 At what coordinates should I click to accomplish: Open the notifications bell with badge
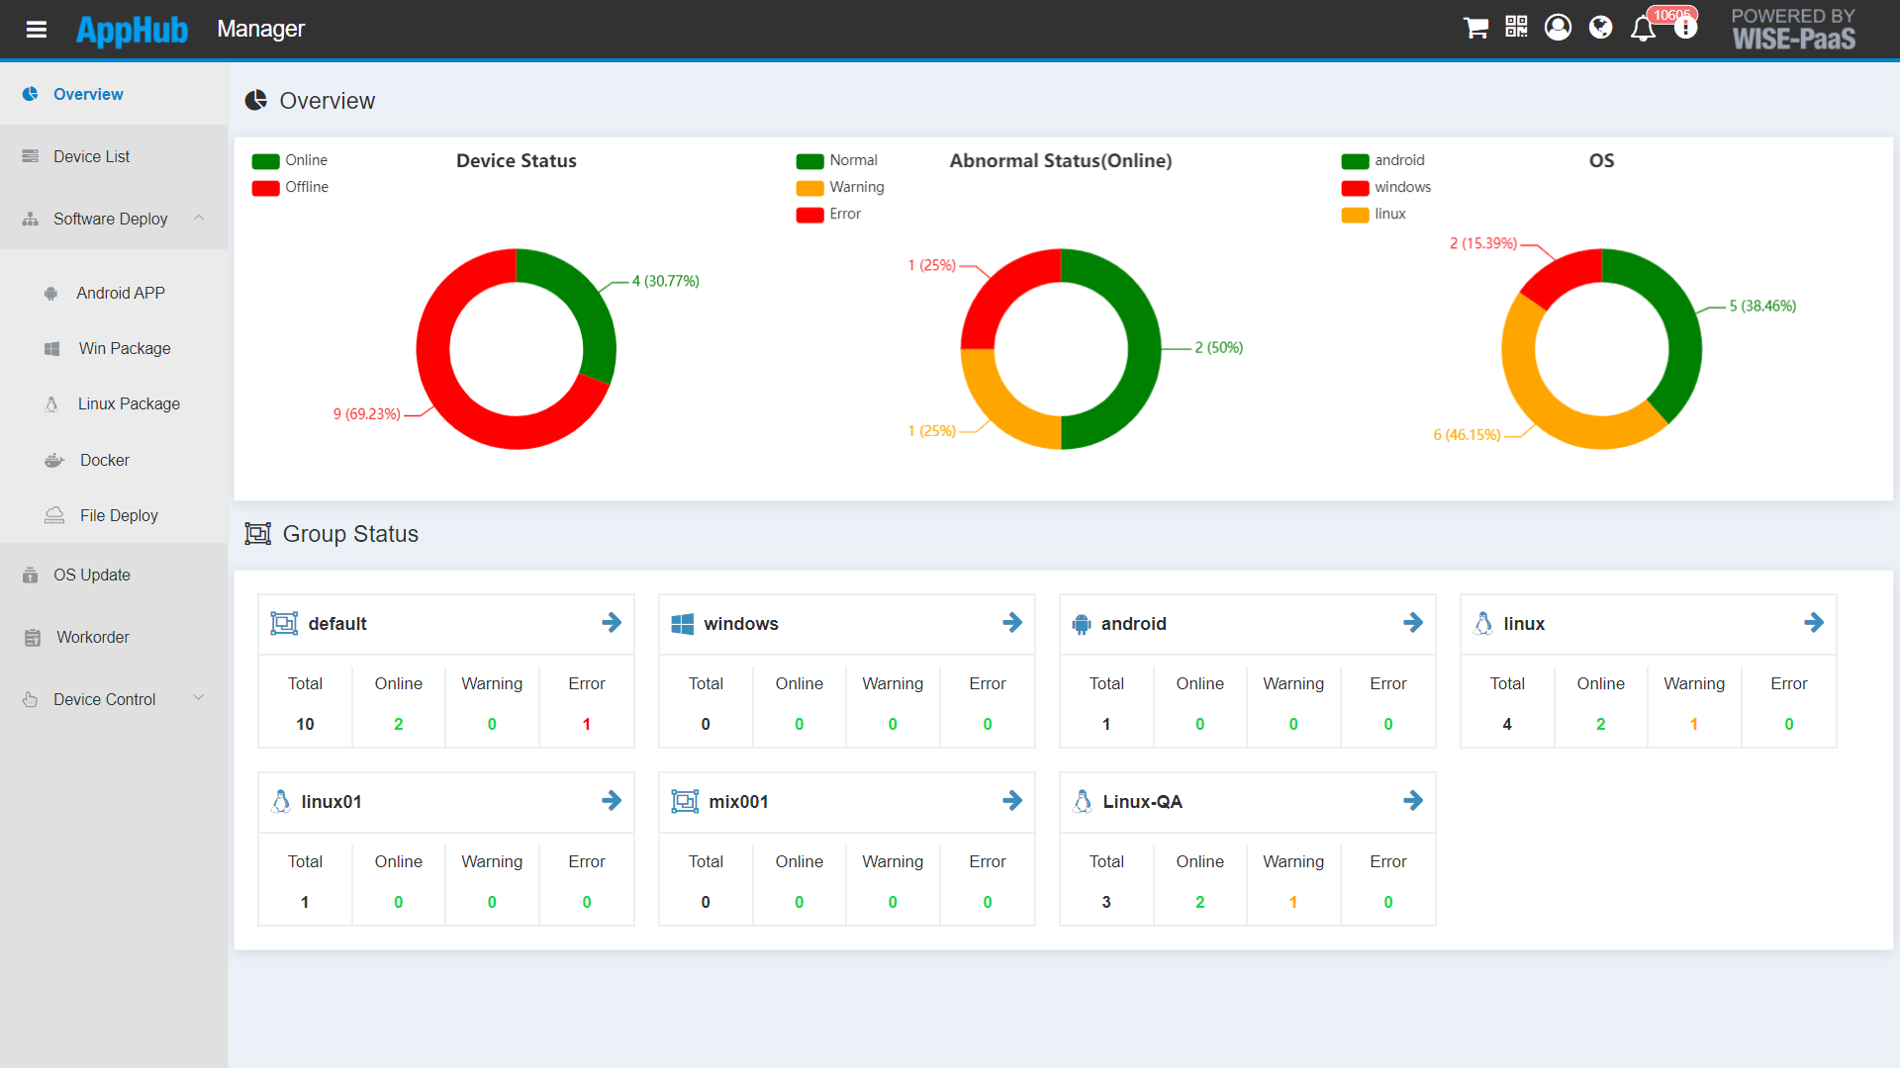(x=1643, y=30)
